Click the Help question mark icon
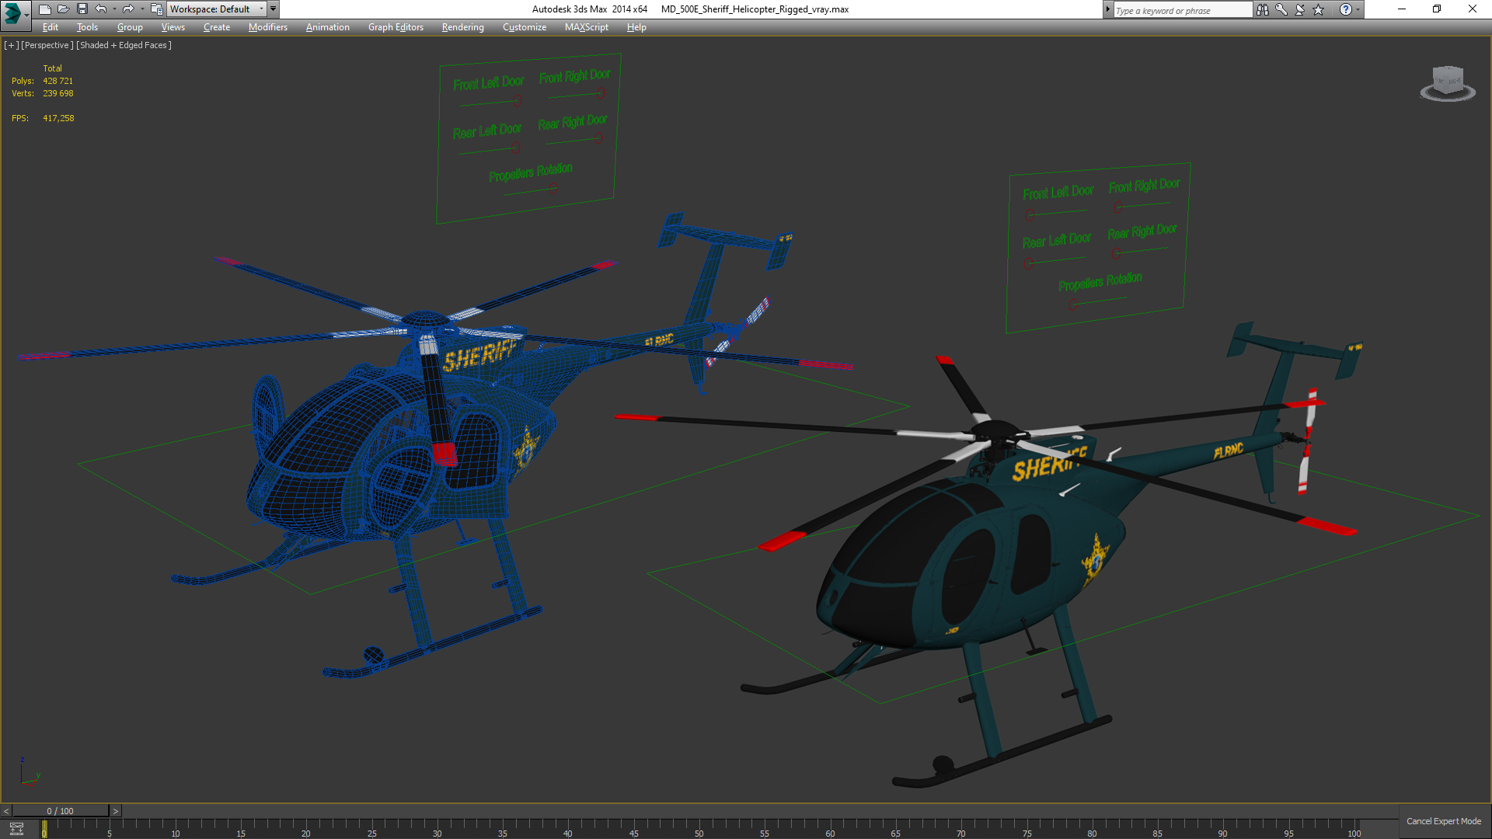The height and width of the screenshot is (839, 1492). coord(1345,9)
